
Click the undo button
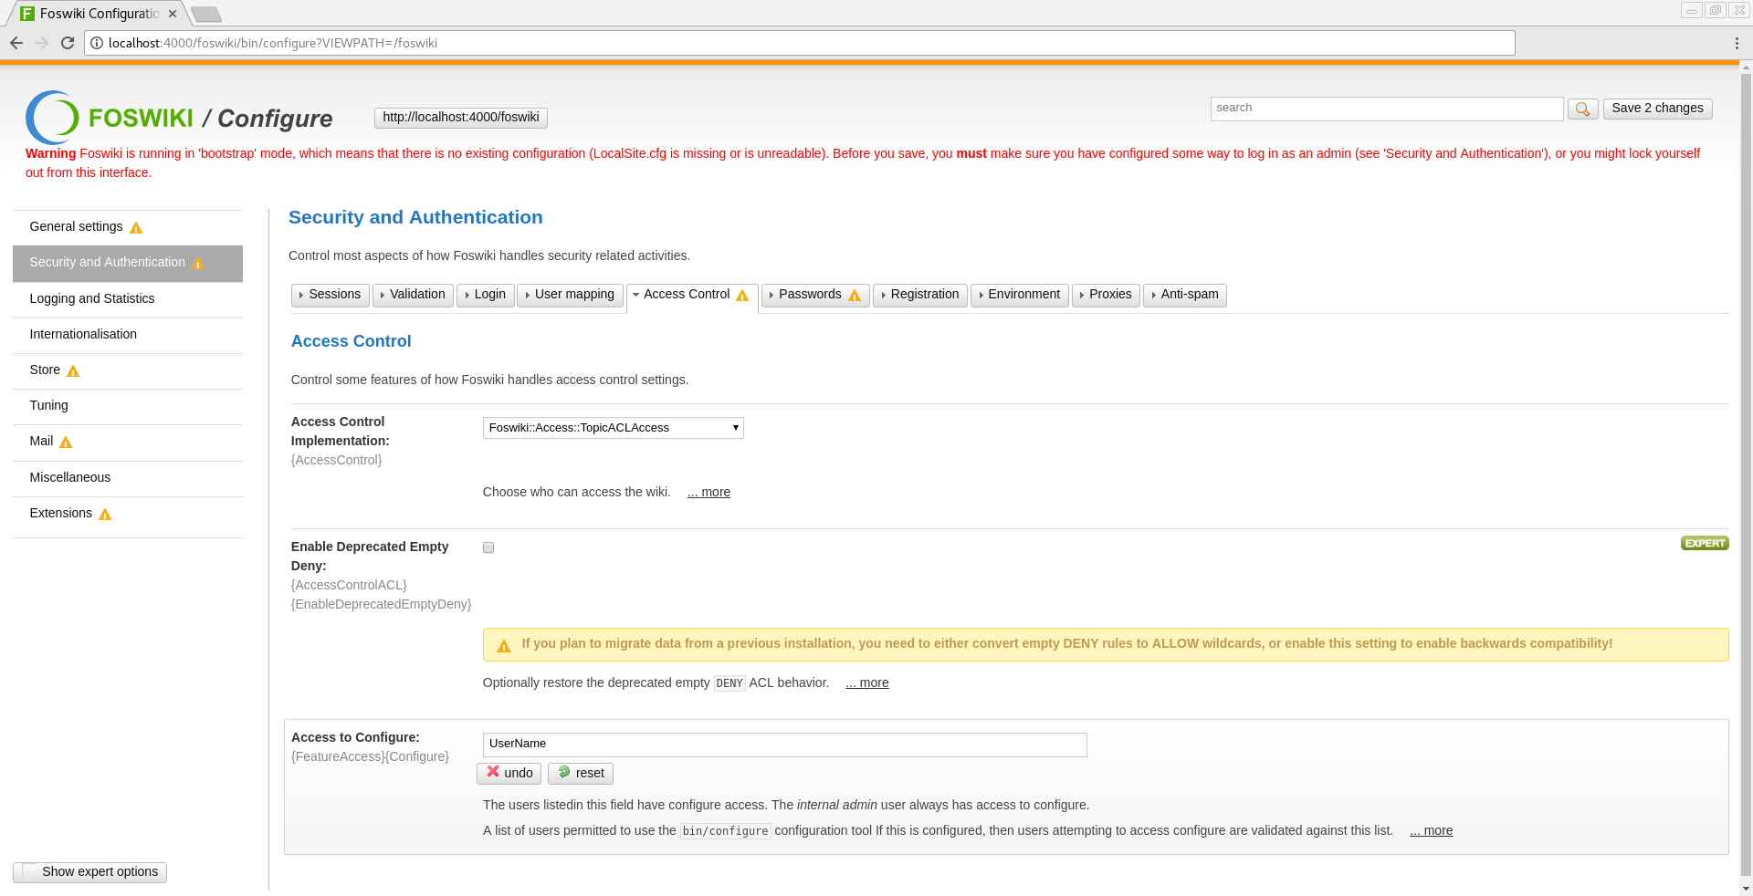(509, 774)
